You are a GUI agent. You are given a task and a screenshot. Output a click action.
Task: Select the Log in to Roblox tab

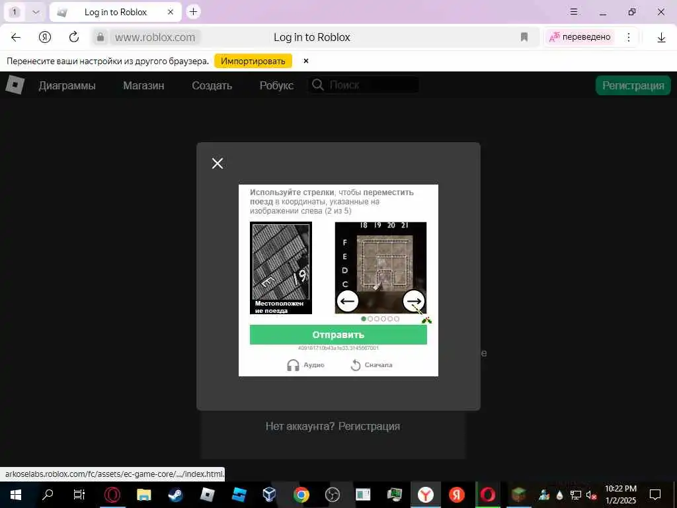[x=115, y=12]
